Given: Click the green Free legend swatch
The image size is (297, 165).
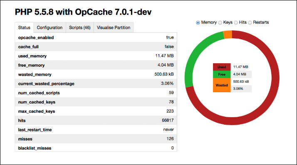Looking at the screenshot, I should click(222, 74).
